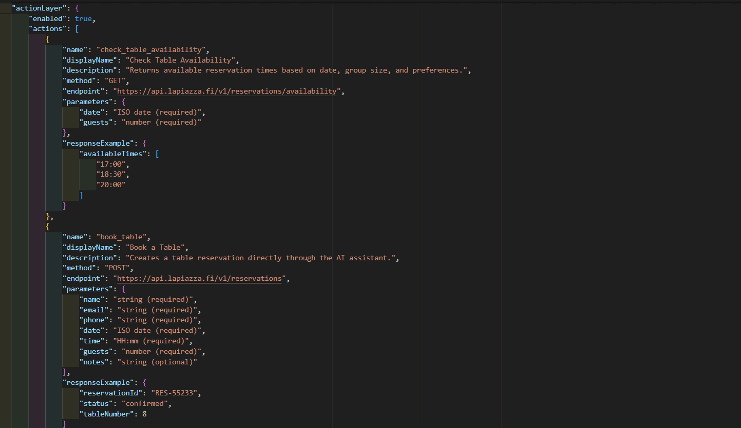Click the "confirmed" status value
Screen dimensions: 741x428
(x=146, y=404)
